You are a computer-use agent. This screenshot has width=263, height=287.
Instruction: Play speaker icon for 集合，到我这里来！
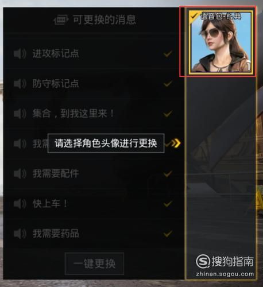click(x=20, y=114)
